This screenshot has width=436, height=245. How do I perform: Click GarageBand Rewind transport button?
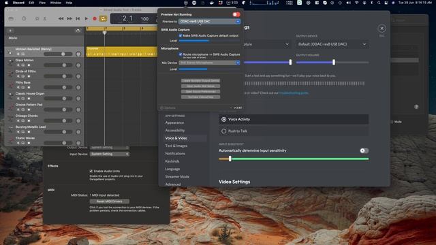pos(61,18)
